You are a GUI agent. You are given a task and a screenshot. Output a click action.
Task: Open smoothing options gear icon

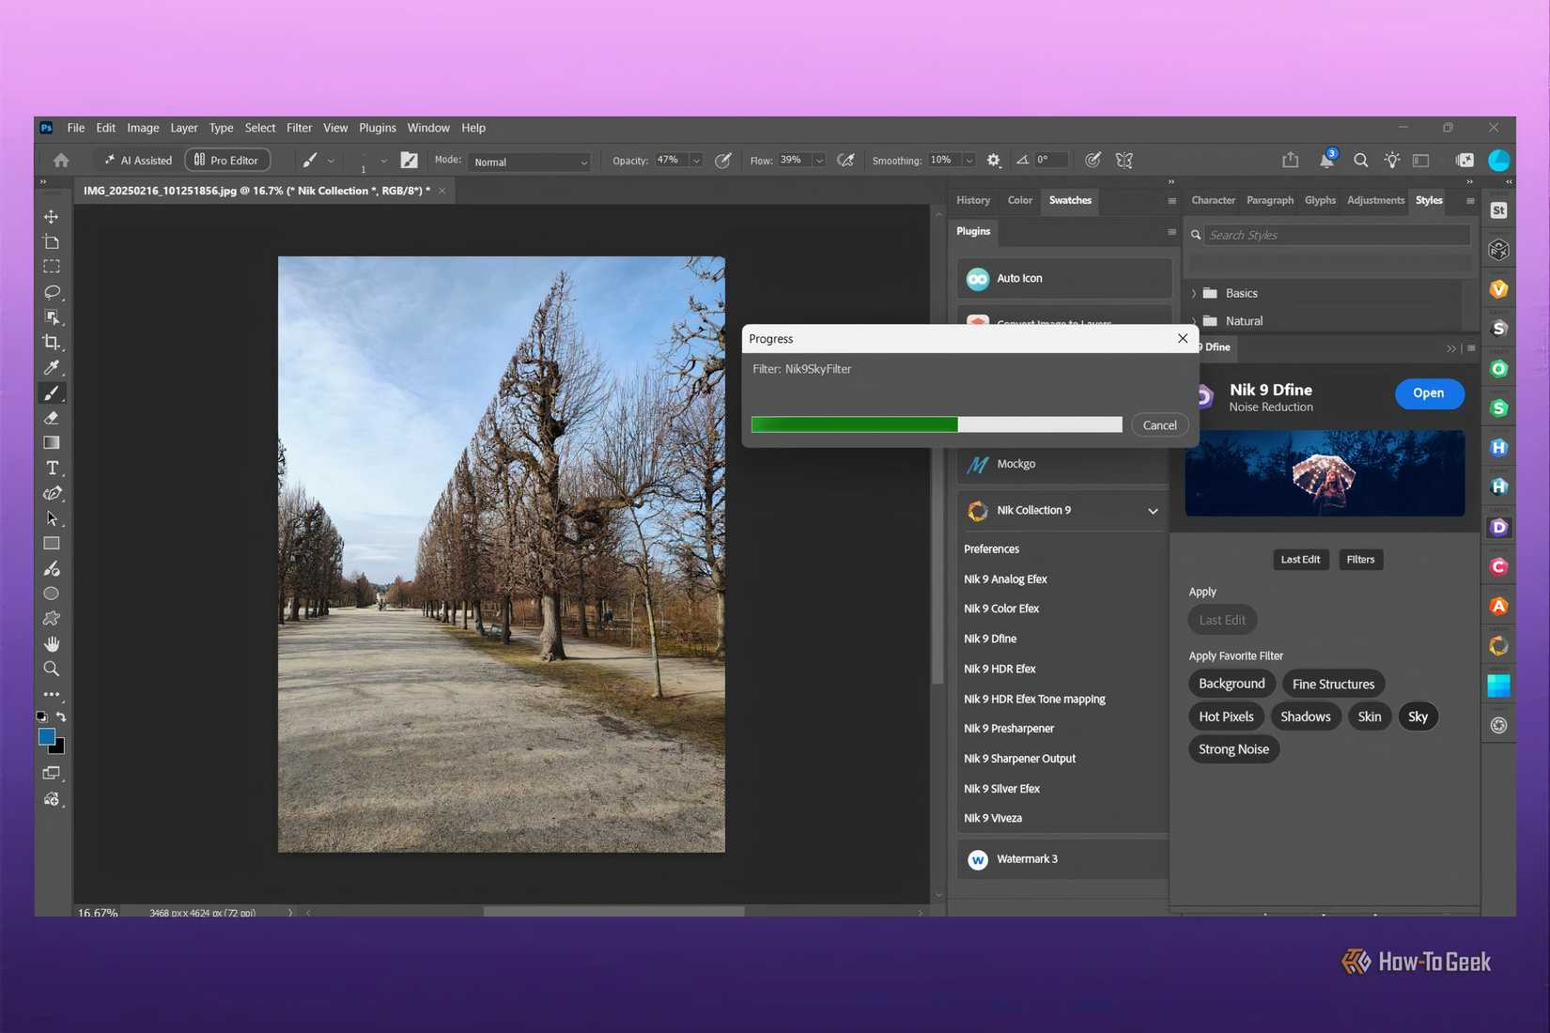pos(994,161)
